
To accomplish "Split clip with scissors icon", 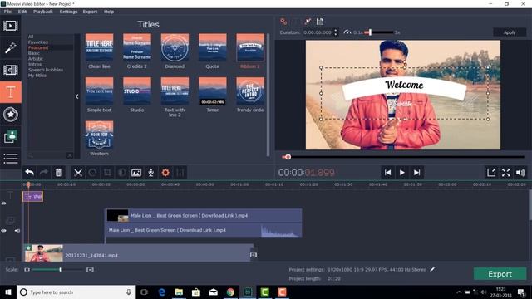I will 78,173.
